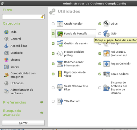The width and height of the screenshot is (137, 130).
Task: Click the Fondo de Pantalla plugin icon
Action: (60, 34)
